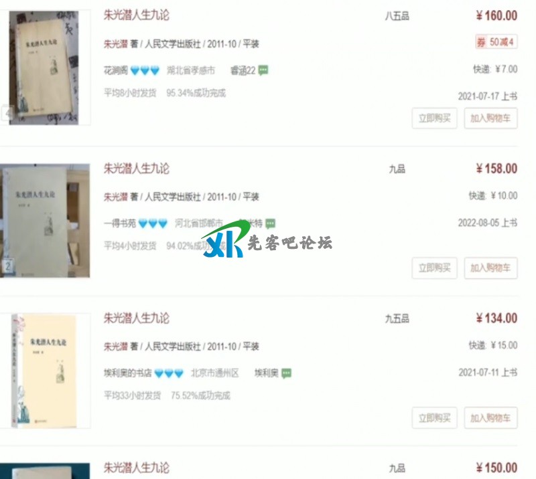
Task: Click the blue diamond rating for 花涧阁
Action: pos(145,71)
